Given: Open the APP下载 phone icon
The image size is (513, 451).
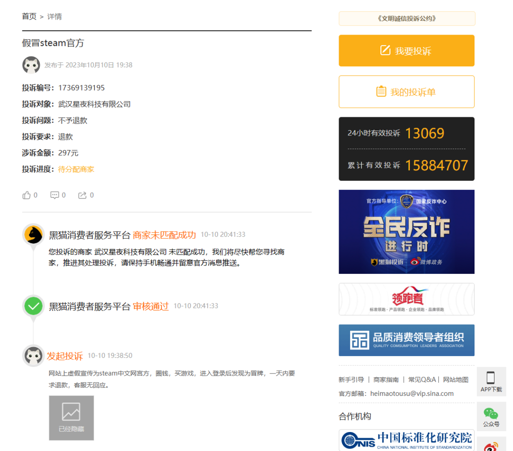Looking at the screenshot, I should [x=490, y=378].
